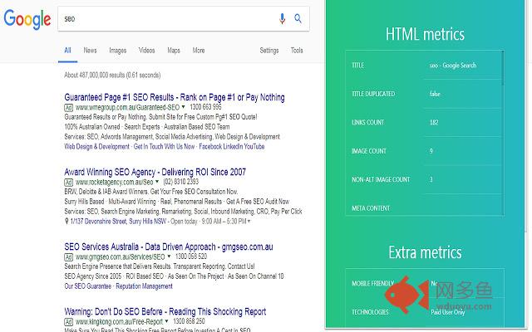Select the All tab
Screen dimensions: 532x332
tap(67, 51)
